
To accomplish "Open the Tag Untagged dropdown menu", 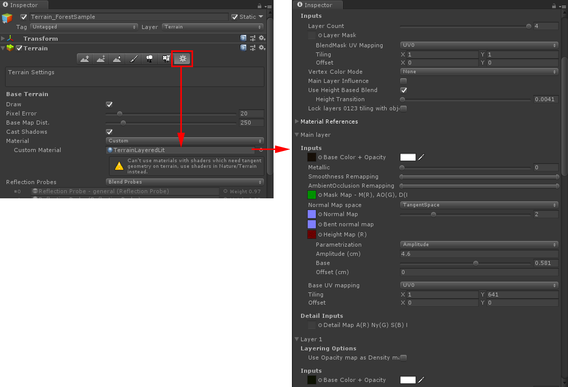I will point(84,27).
